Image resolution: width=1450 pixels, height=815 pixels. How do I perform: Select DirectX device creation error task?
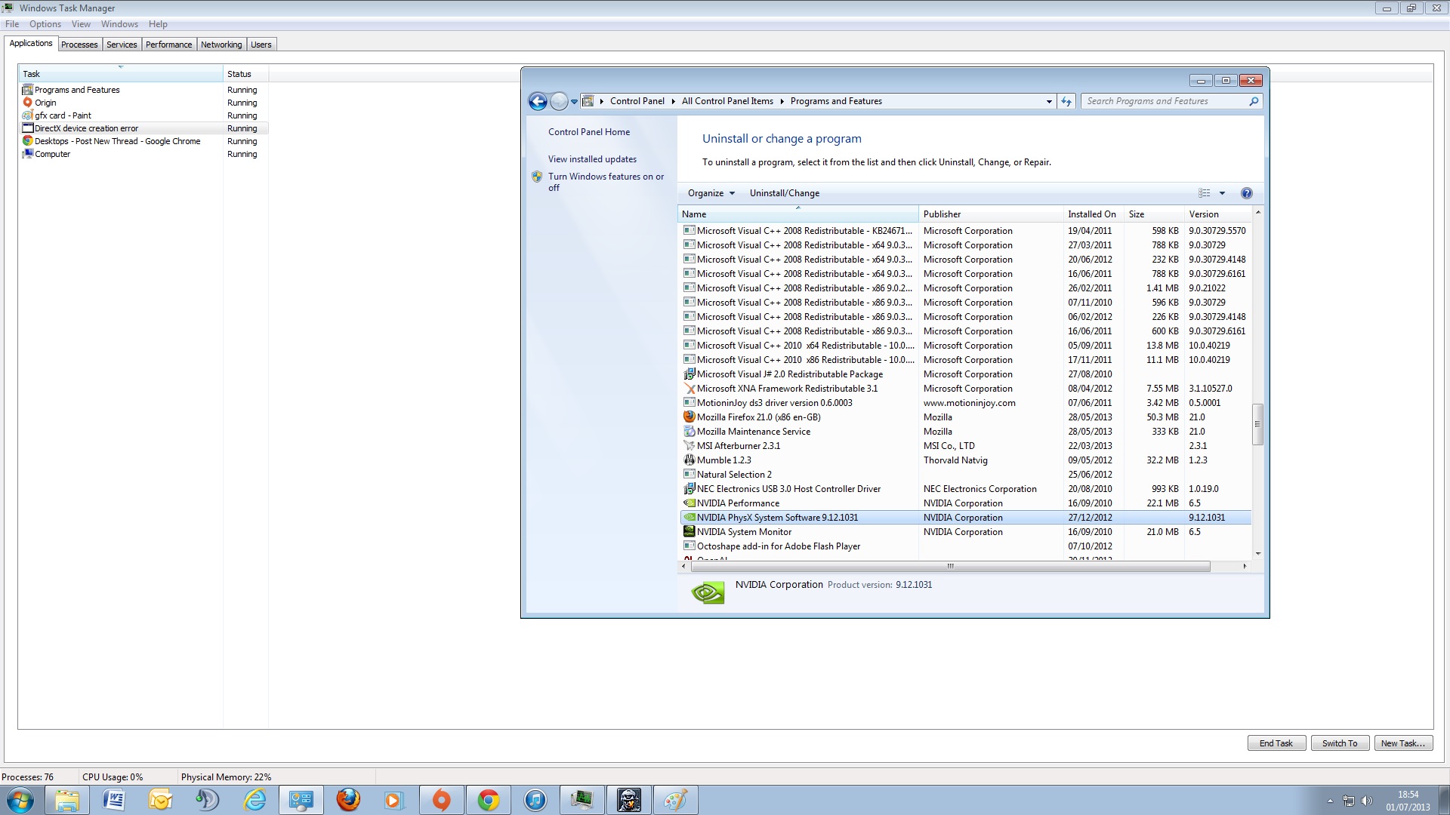pyautogui.click(x=143, y=128)
